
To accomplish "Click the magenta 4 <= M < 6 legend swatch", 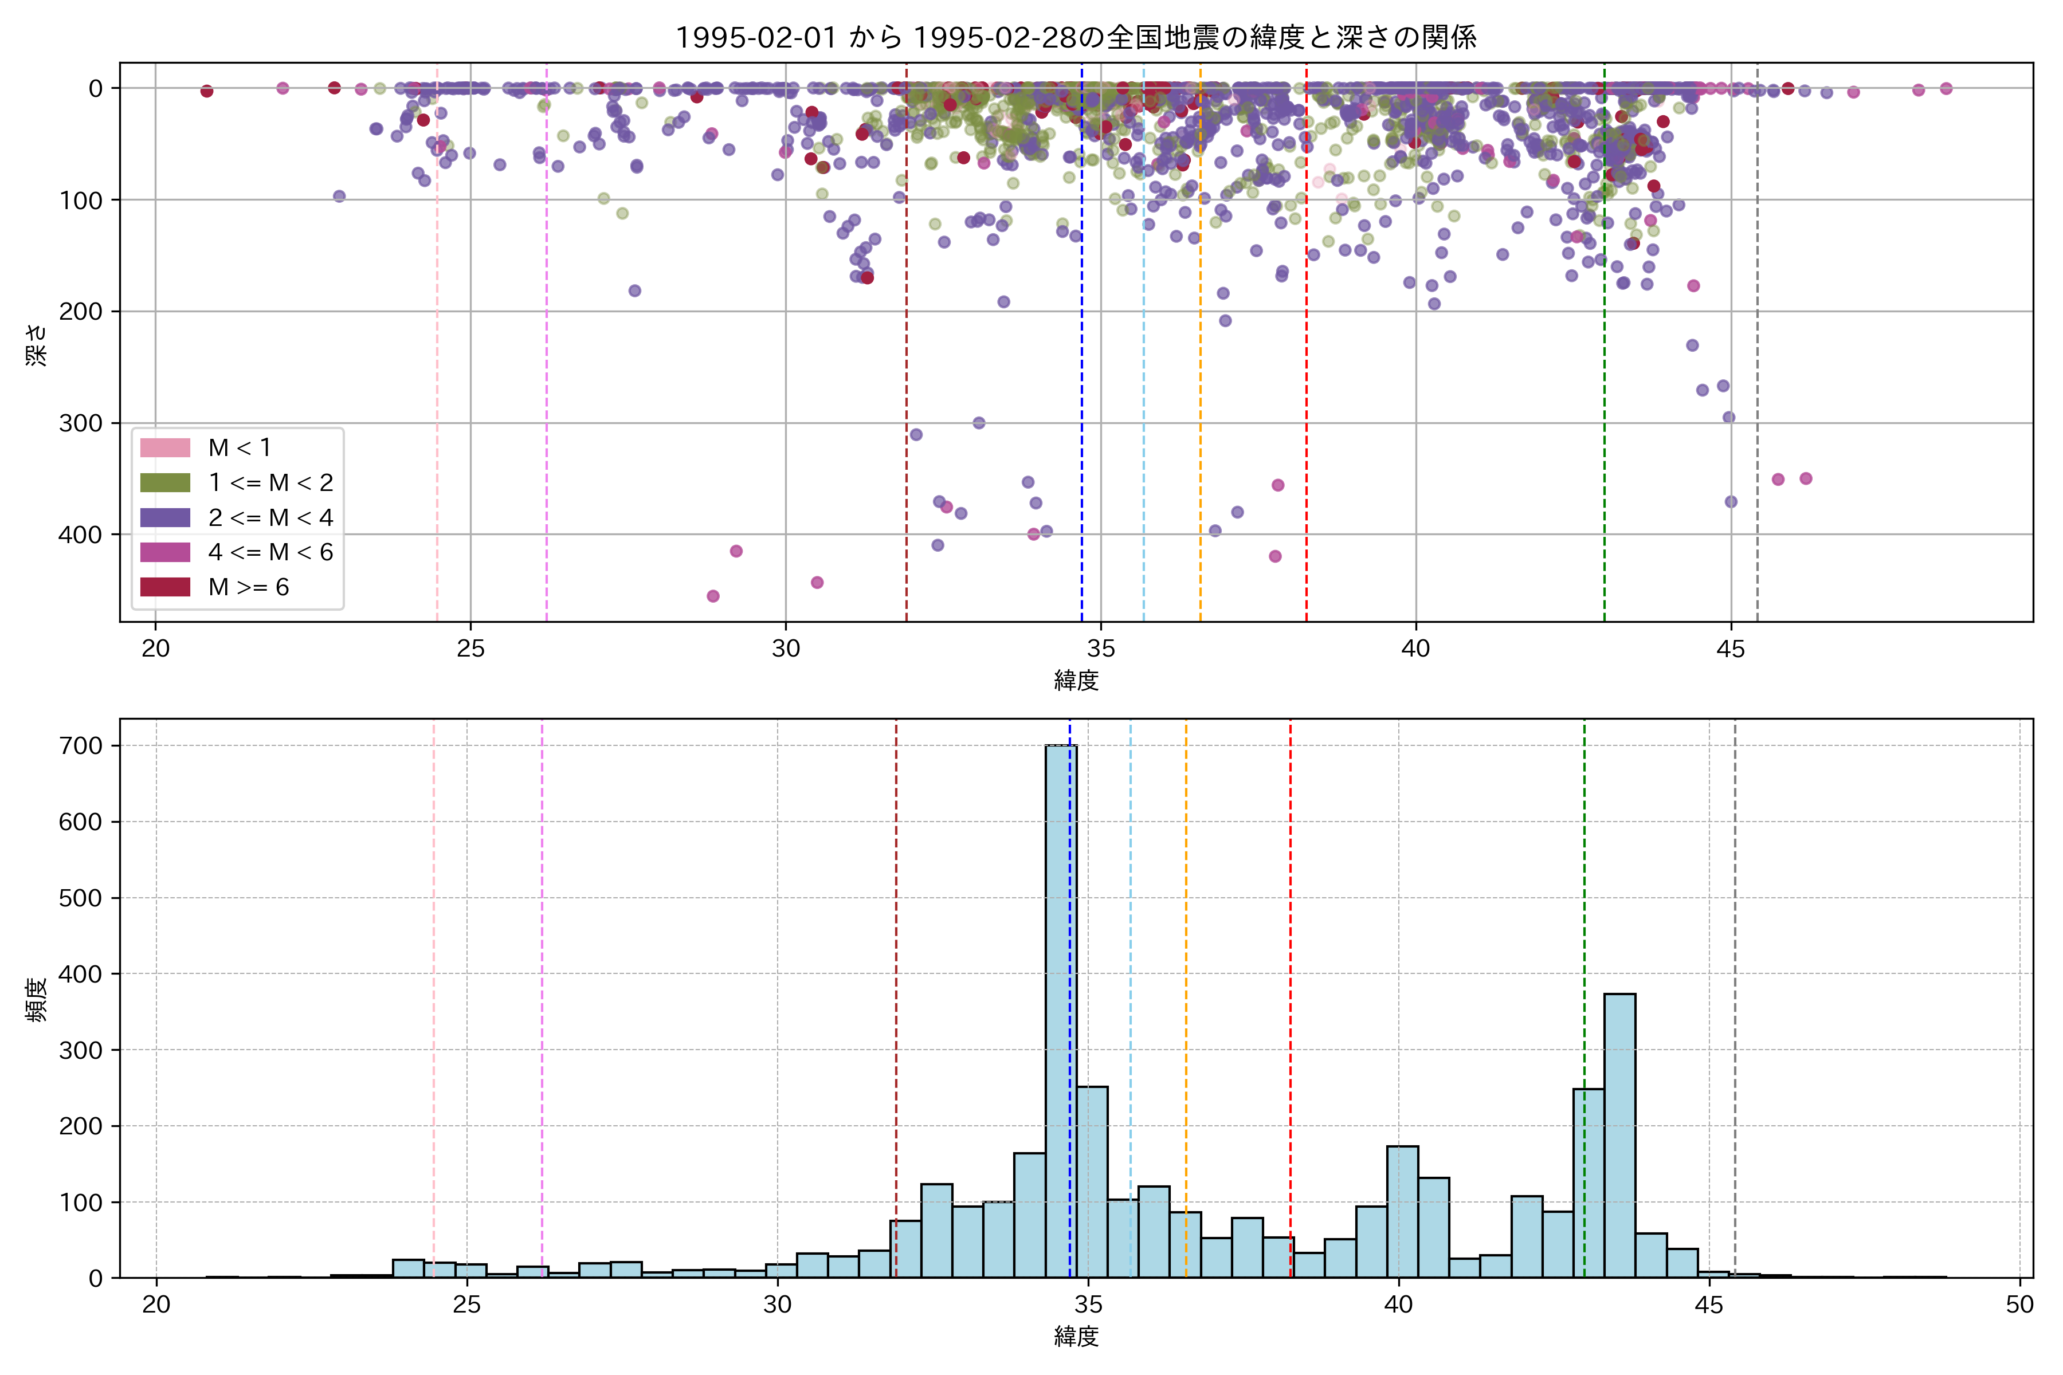I will pos(165,552).
